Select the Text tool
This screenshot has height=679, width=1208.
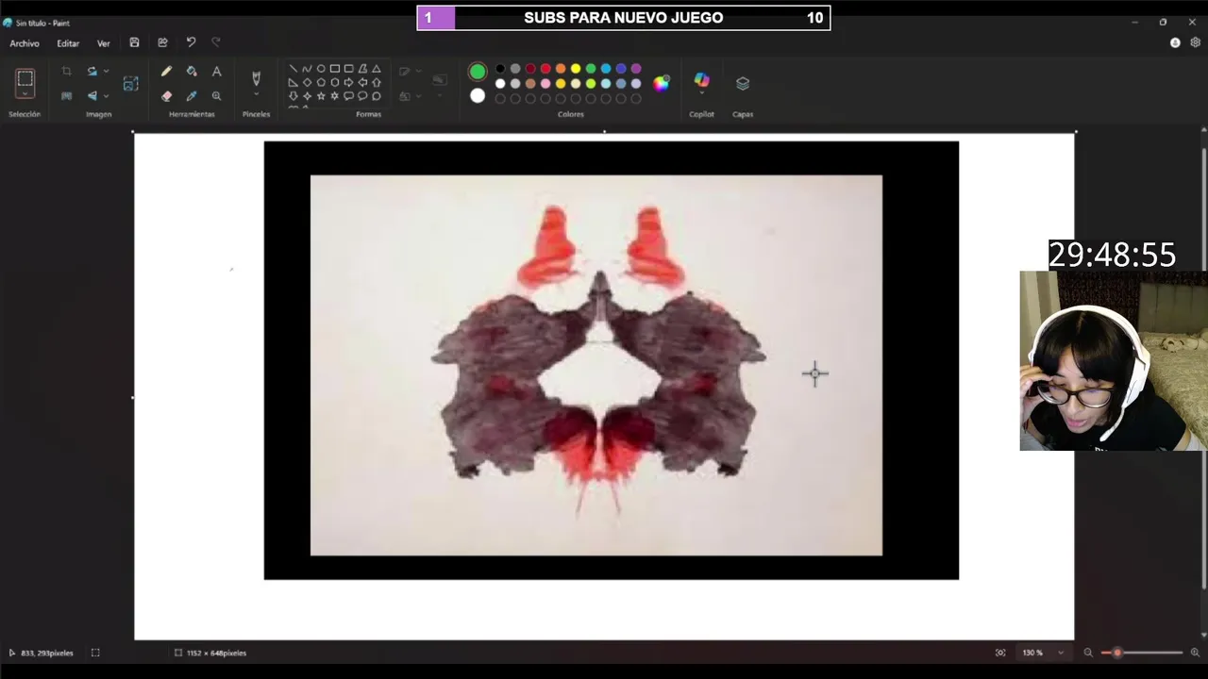[x=216, y=72]
